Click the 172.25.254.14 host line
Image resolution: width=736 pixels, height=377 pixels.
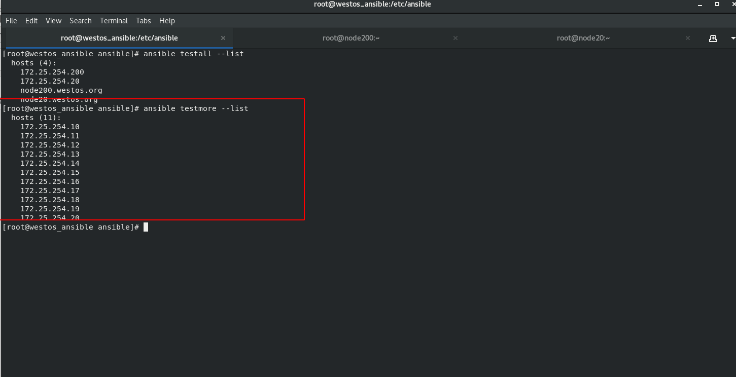click(x=50, y=163)
